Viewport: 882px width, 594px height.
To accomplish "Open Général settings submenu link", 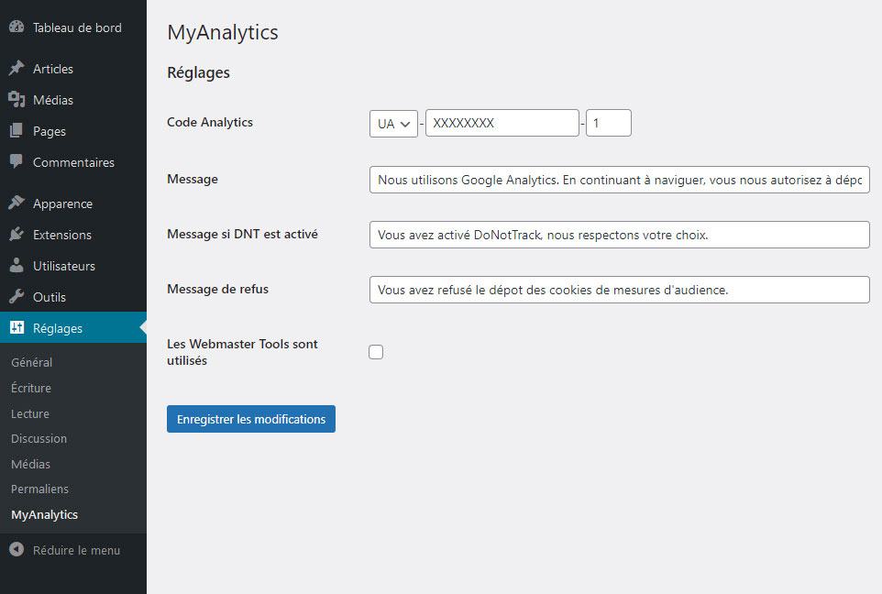I will tap(31, 362).
